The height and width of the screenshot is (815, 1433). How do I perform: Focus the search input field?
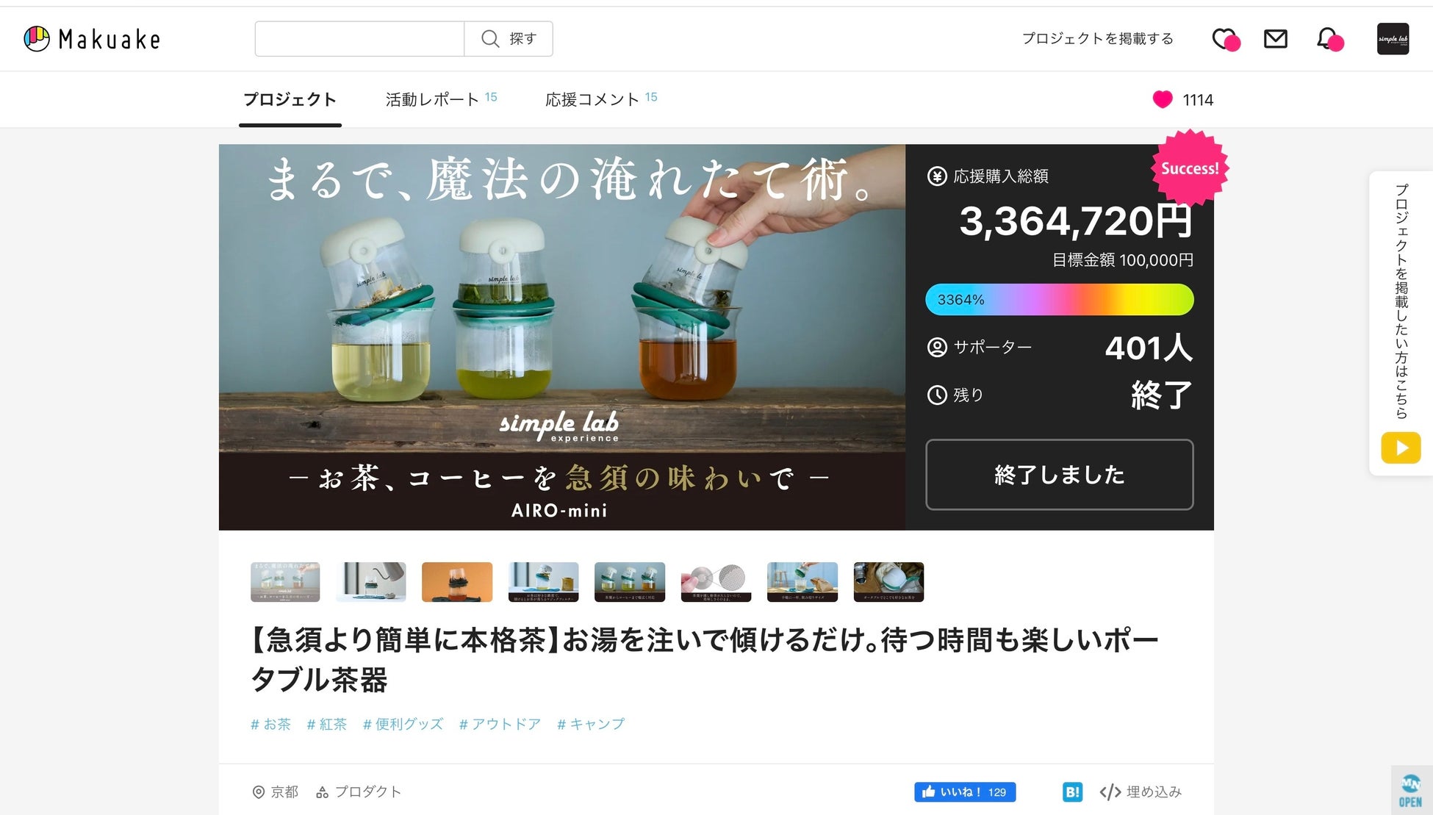[359, 39]
